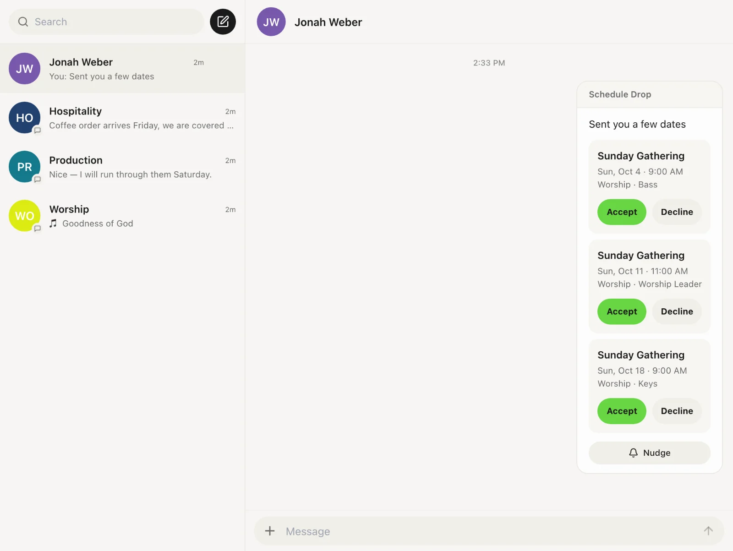Click the Schedule Drop card header
Screen dimensions: 733x551
pyautogui.click(x=650, y=94)
